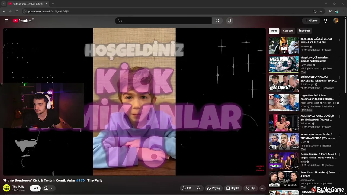Screen dimensions: 347x195
Task: Dislike the video
Action: tap(198, 188)
